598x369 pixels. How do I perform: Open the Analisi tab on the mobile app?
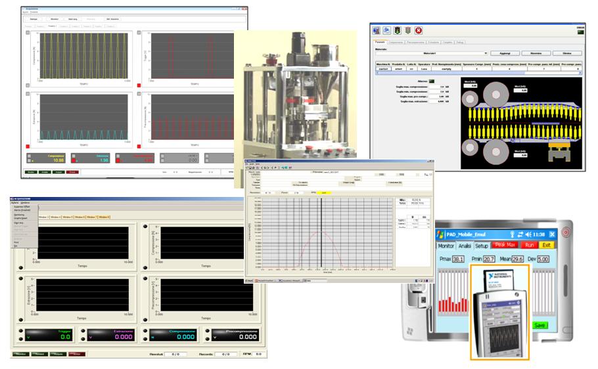pos(465,246)
